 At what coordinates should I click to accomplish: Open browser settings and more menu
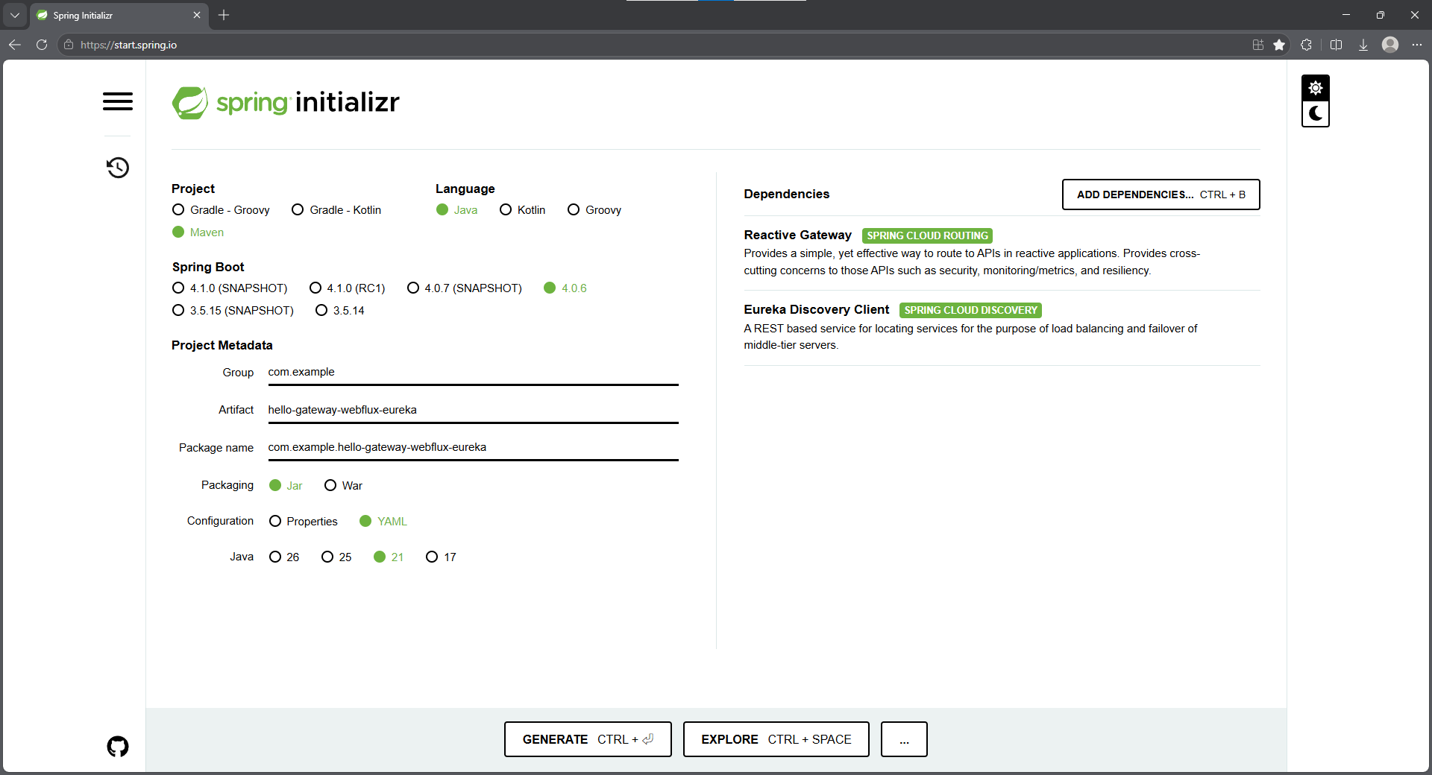coord(1416,45)
